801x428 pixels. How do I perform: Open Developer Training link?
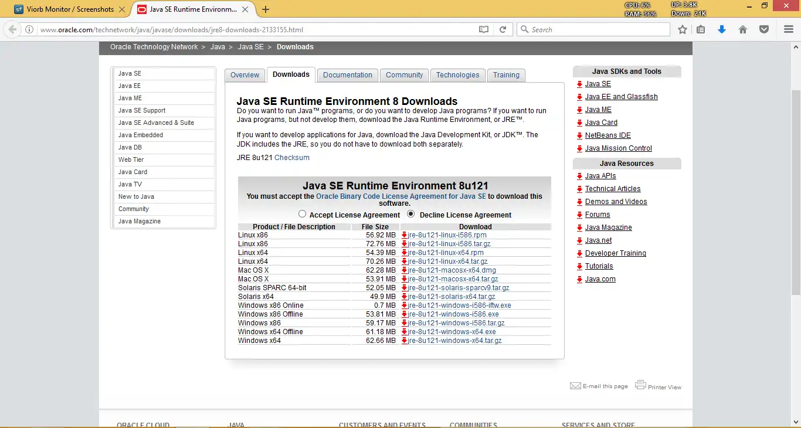coord(616,253)
